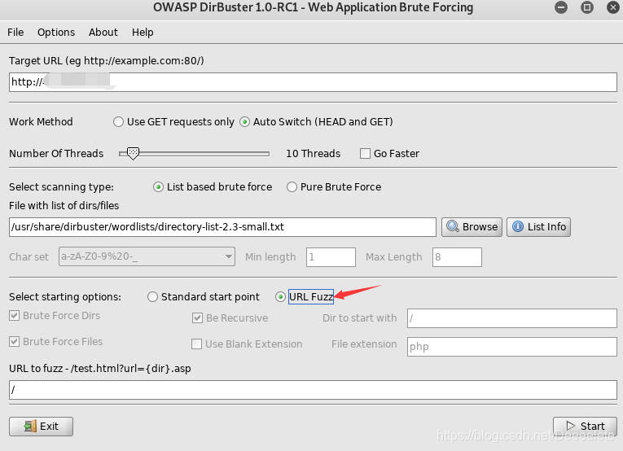Click the "10 Threads" label
623x451 pixels.
coord(313,154)
